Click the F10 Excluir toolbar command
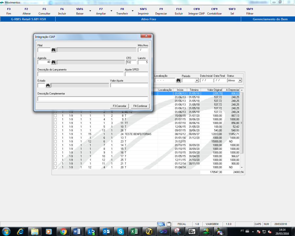295x236 pixels. pyautogui.click(x=179, y=11)
